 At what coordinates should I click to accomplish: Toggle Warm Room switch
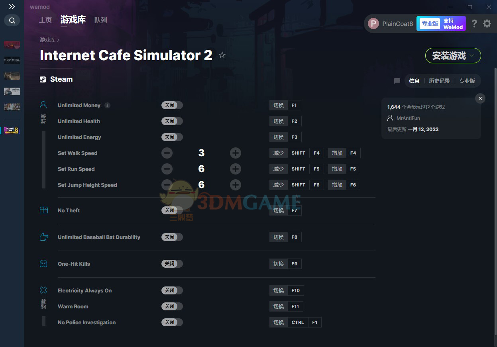172,306
